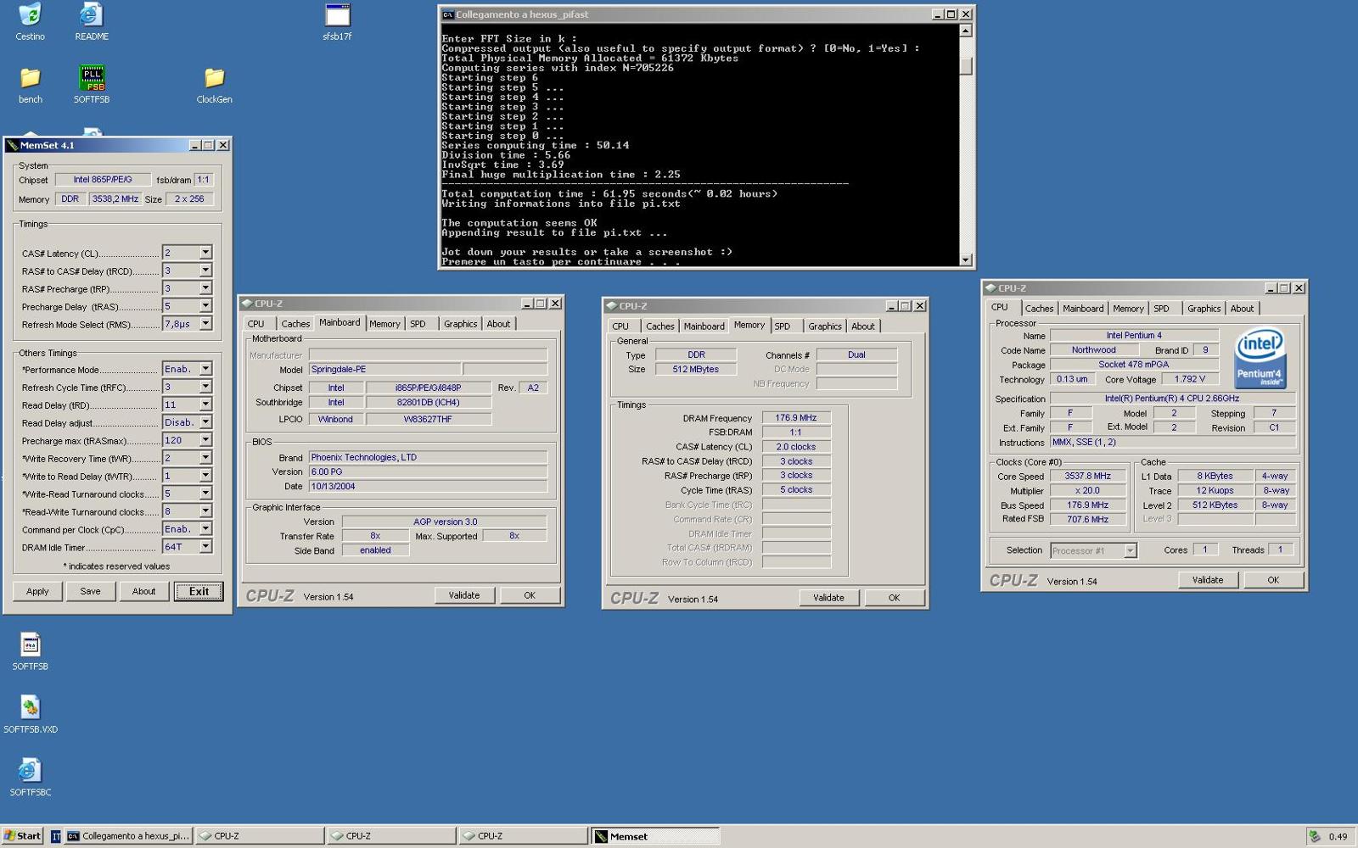The height and width of the screenshot is (848, 1358).
Task: Activate Collegamento a hexus_pi taskbar button
Action: [128, 836]
